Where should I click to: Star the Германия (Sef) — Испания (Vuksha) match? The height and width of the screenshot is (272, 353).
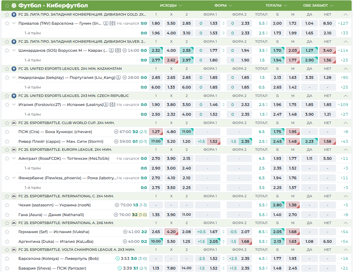(x=7, y=232)
